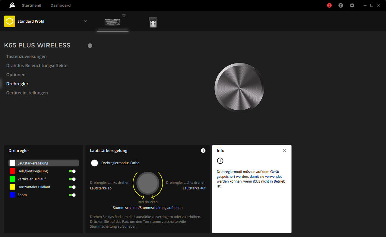Toggle the Horizontaler Bildlauf switch
Image resolution: width=386 pixels, height=237 pixels.
[x=72, y=187]
